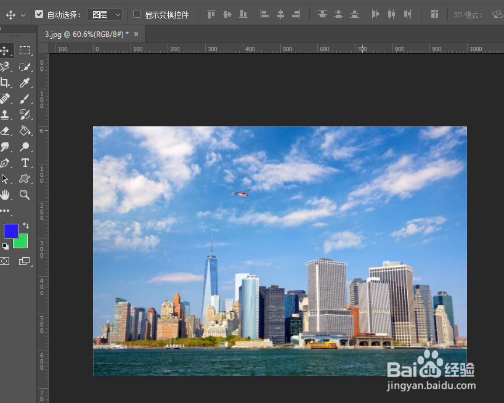Open the green background color picker
Image resolution: width=504 pixels, height=403 pixels.
[22, 243]
